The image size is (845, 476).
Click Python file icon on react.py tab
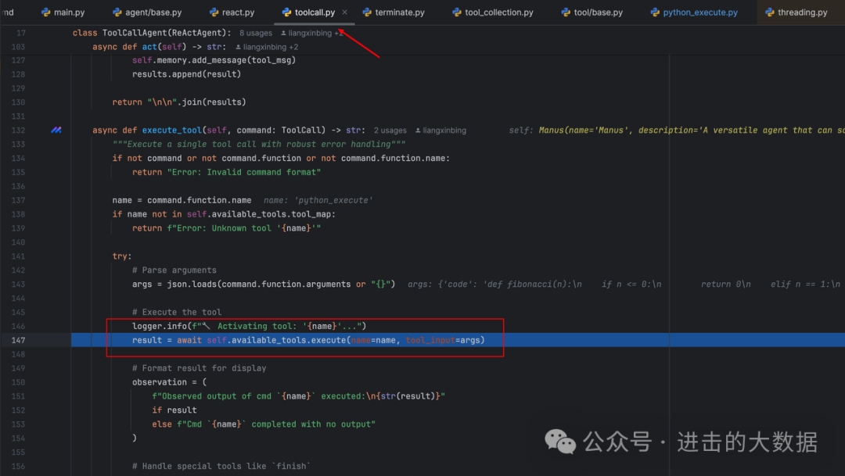(x=214, y=12)
